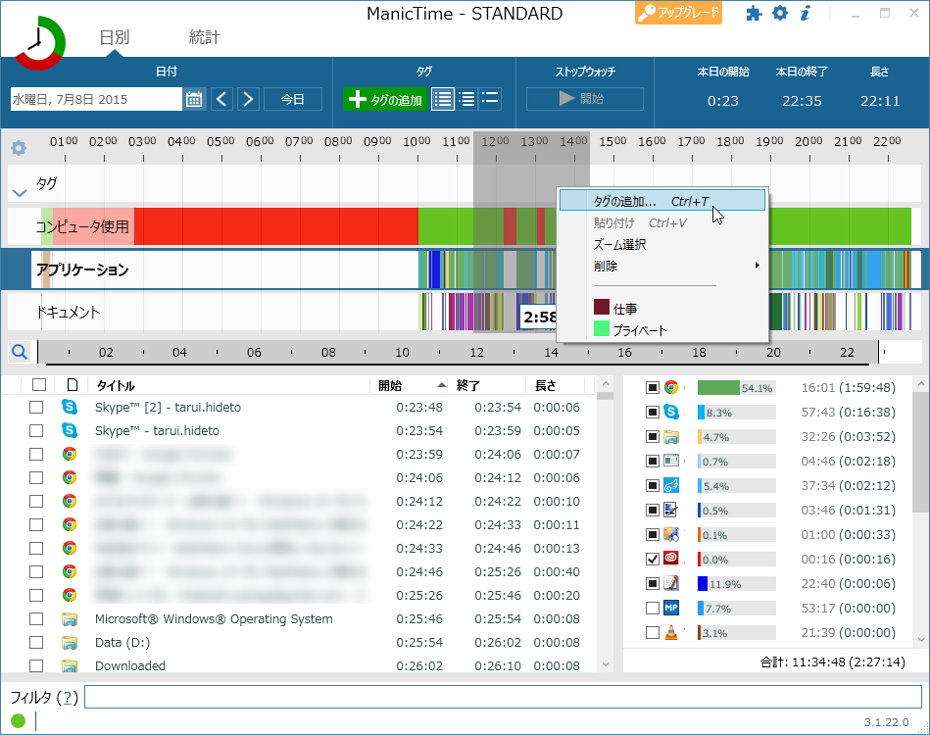Toggle the Chrome 54.1% application checkbox

pyautogui.click(x=653, y=387)
